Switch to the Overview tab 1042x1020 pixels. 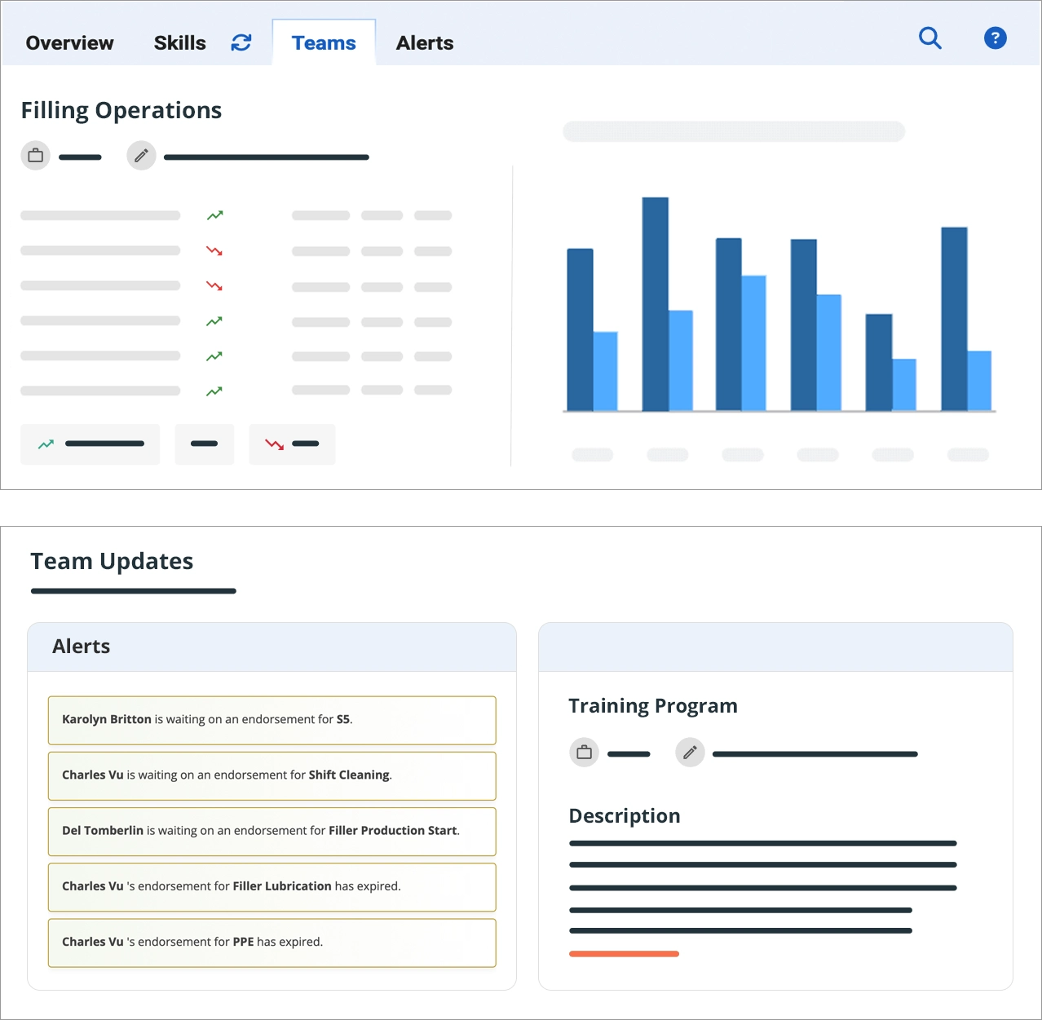69,43
